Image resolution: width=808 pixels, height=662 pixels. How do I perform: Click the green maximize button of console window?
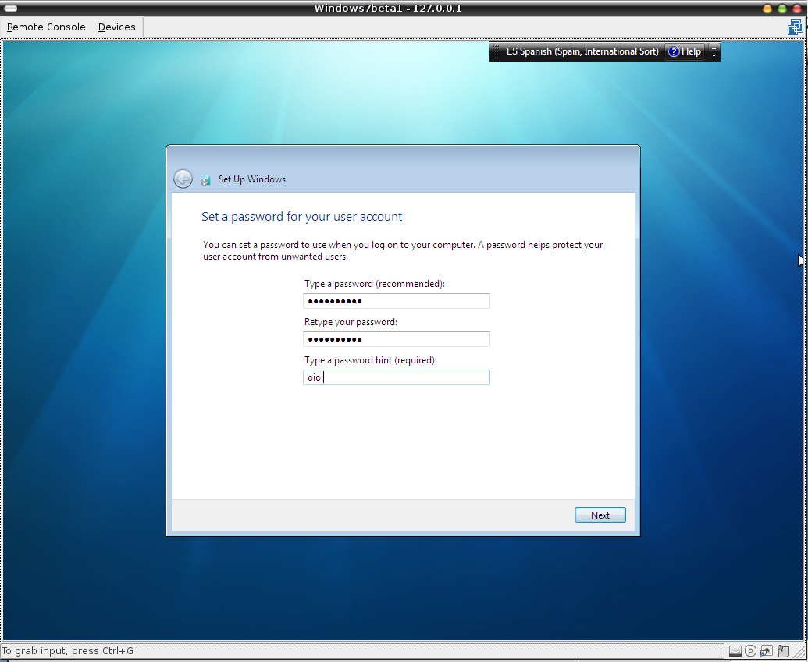782,9
